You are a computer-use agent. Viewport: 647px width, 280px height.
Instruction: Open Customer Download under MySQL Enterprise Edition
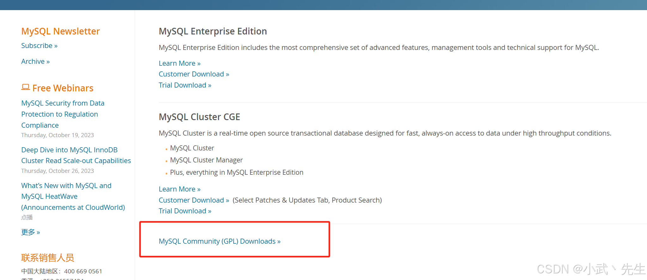[x=194, y=74]
